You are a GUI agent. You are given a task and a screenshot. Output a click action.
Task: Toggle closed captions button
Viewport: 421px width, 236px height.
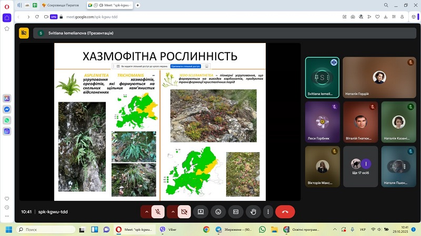click(x=236, y=212)
